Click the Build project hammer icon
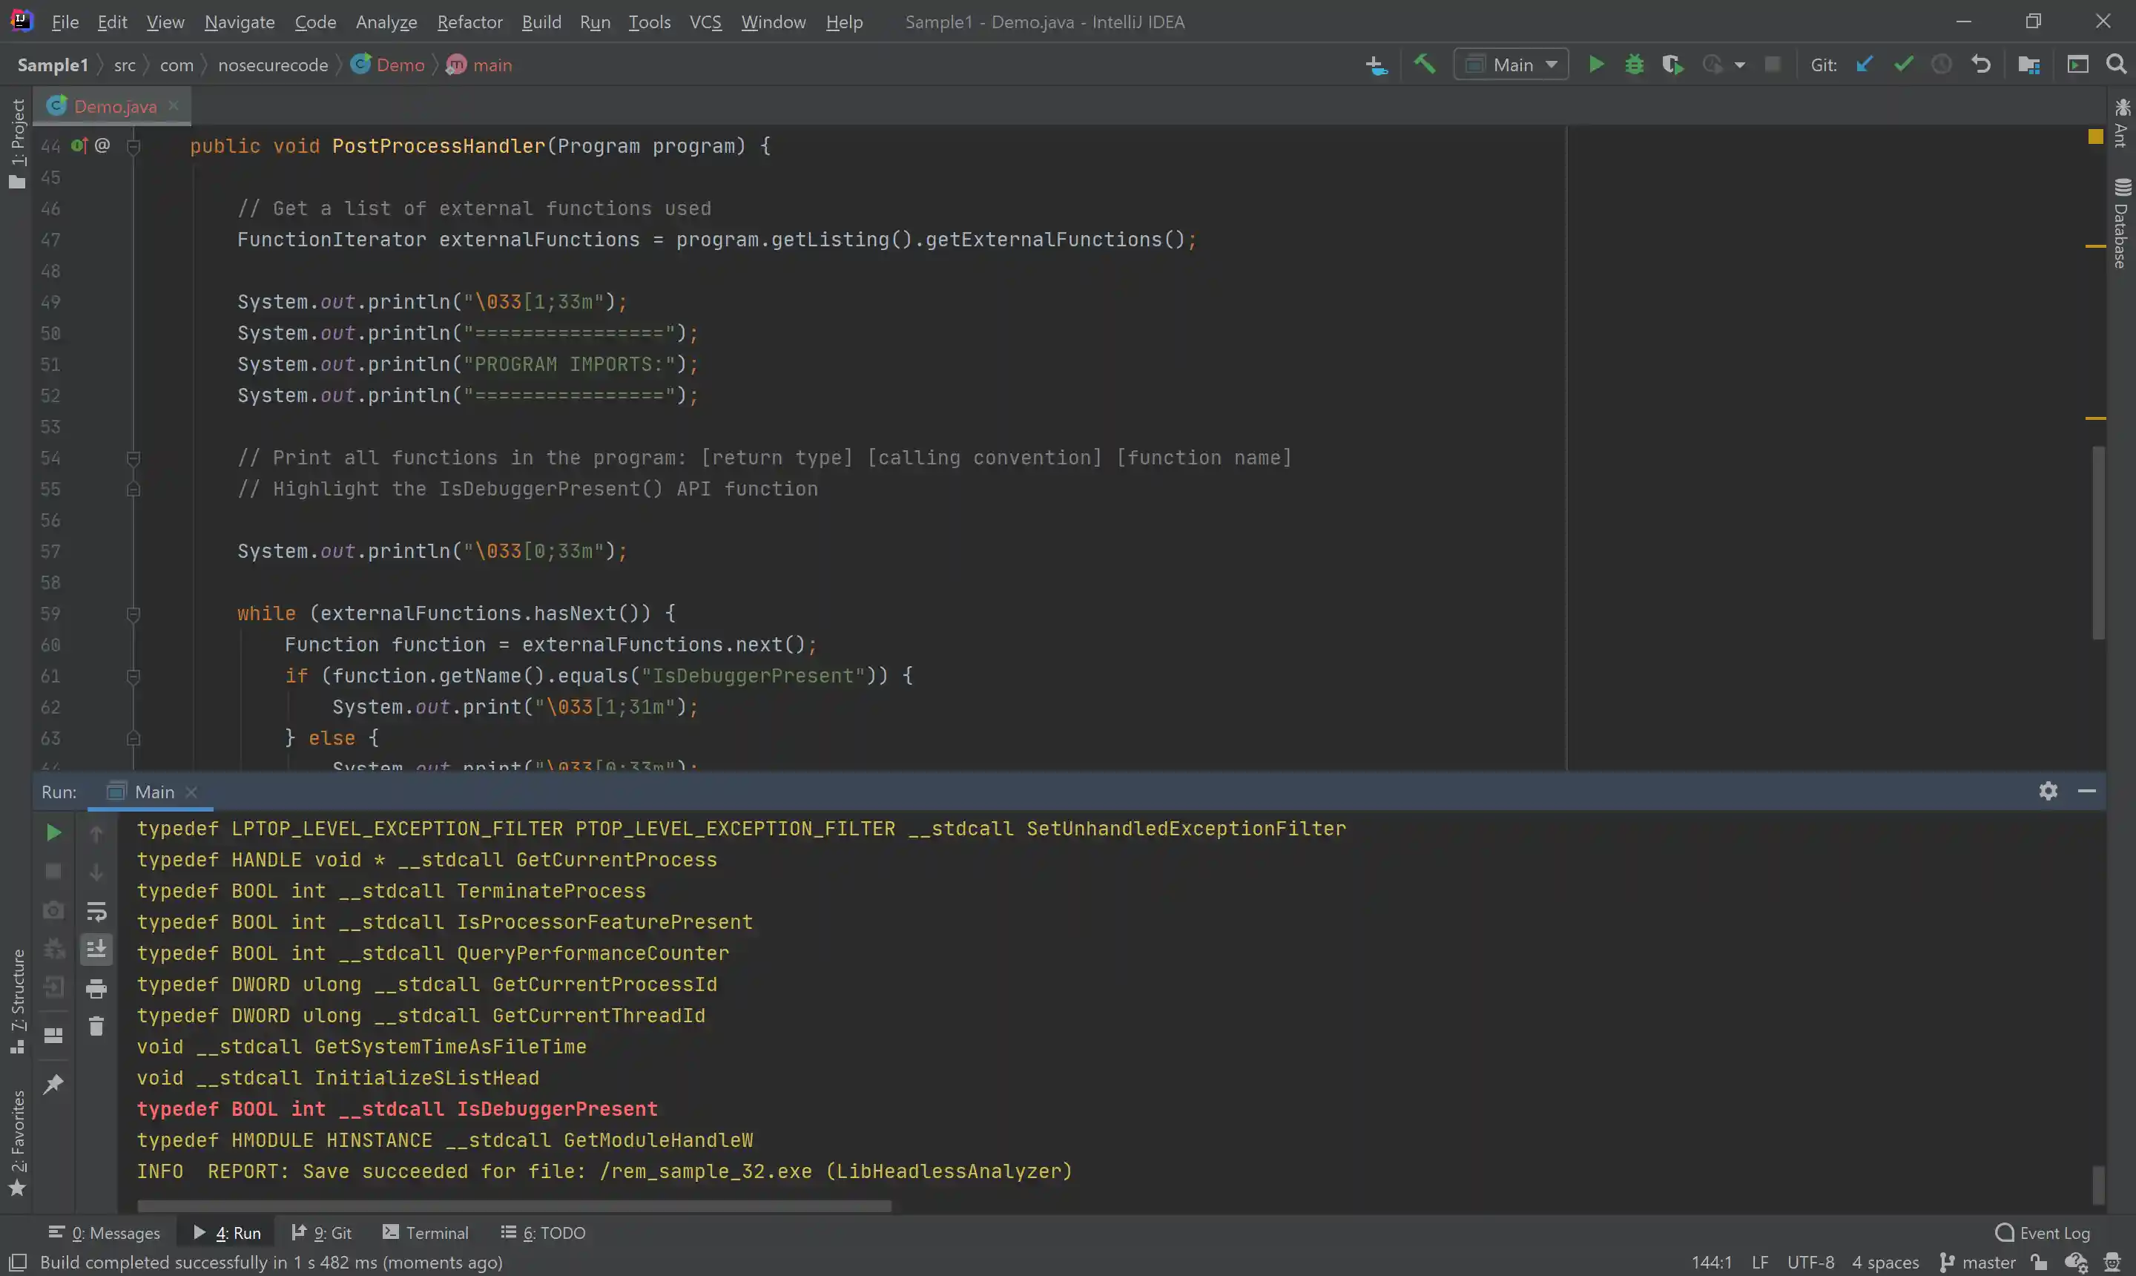 (x=1424, y=65)
